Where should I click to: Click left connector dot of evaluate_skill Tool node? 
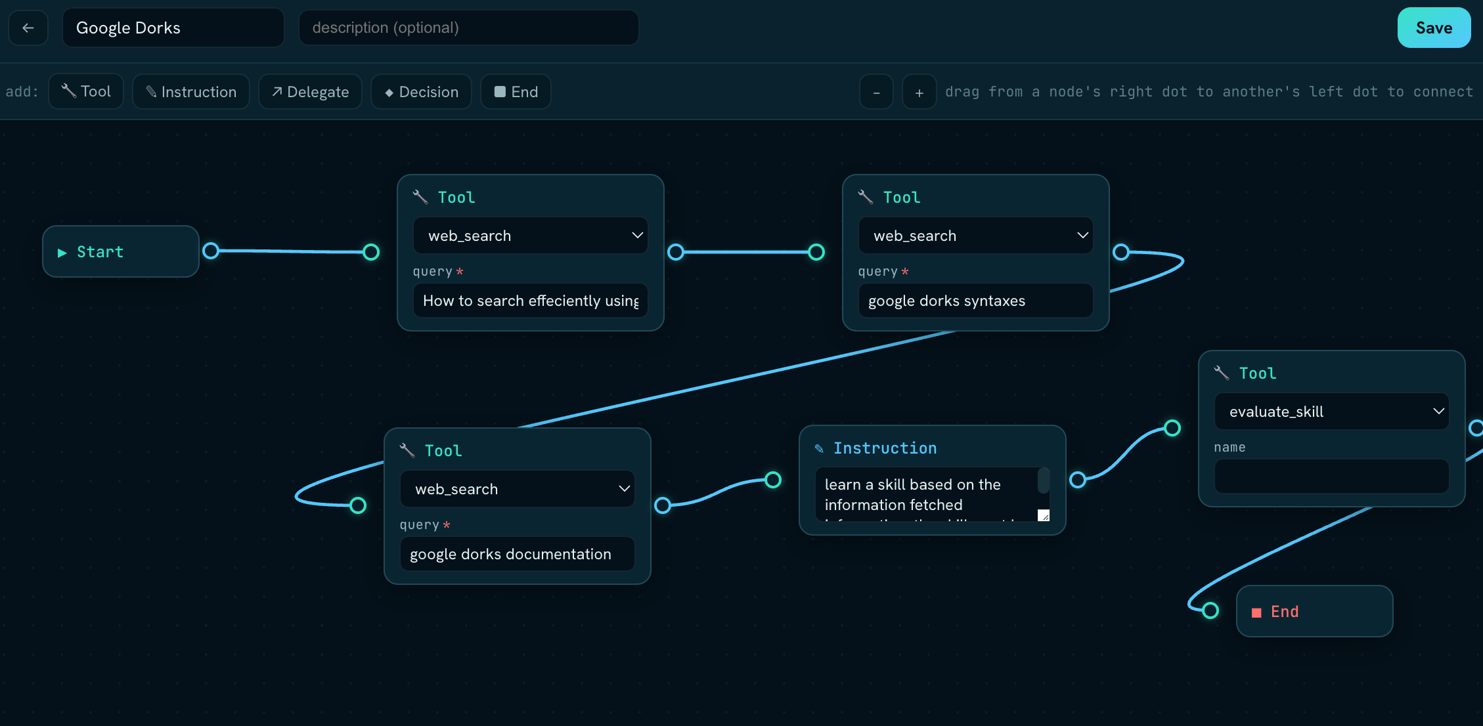(x=1172, y=428)
